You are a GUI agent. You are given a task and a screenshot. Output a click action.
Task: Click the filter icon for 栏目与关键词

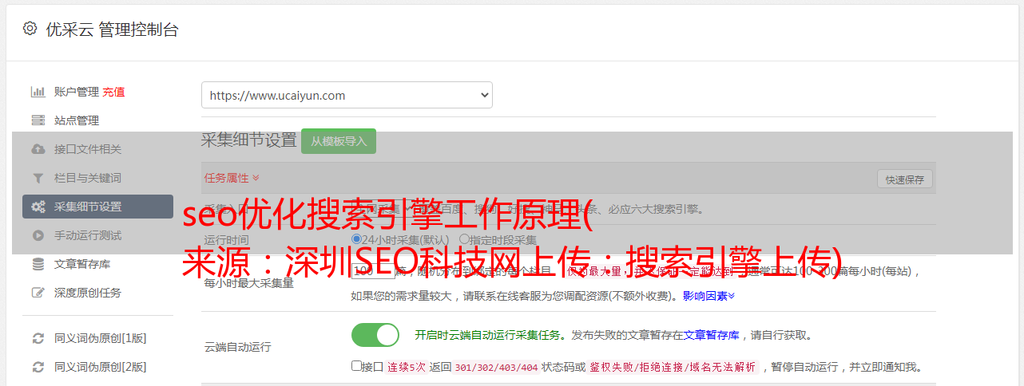tap(38, 178)
